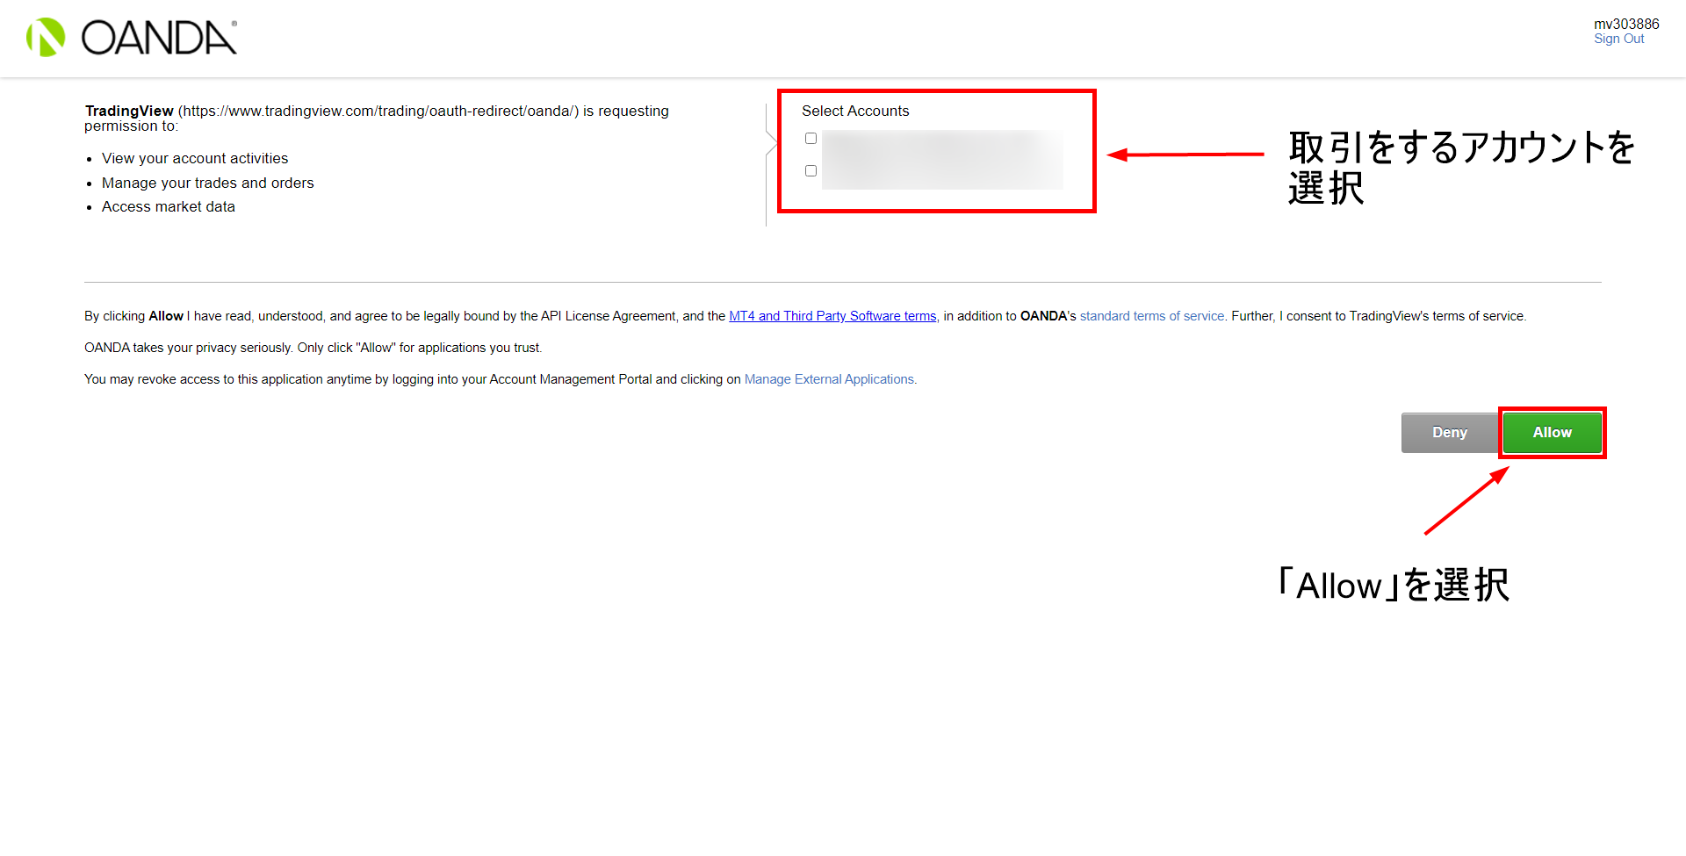Click the Select Accounts heading
This screenshot has height=856, width=1686.
(x=855, y=111)
